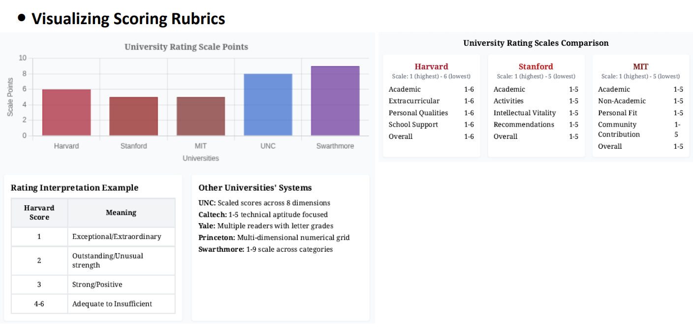Click the "Meaning" table header
Screen dimensions: 693x330
pos(121,213)
